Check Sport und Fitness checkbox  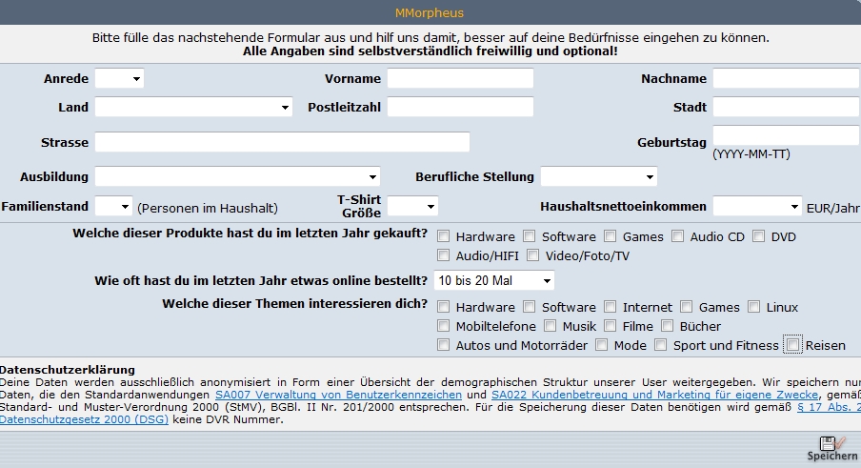661,345
